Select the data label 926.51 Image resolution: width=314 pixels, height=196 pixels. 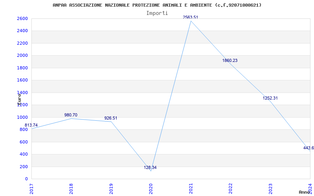tap(111, 118)
